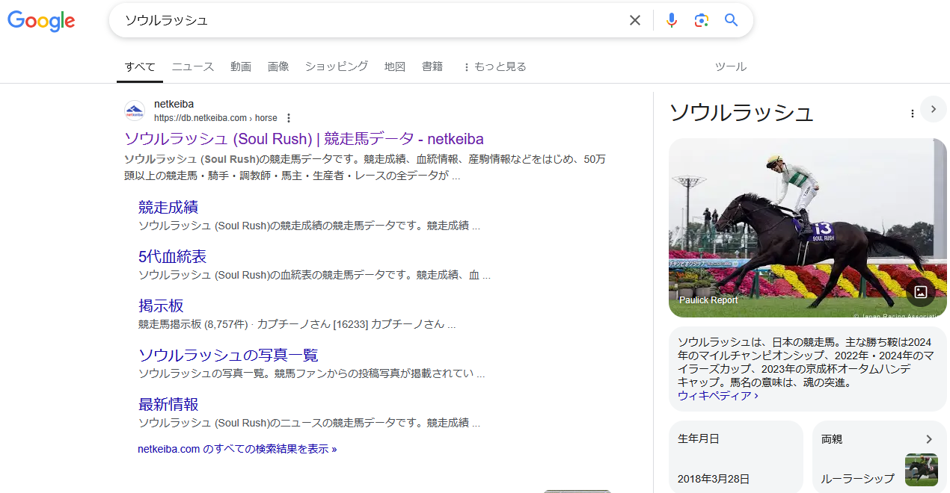Clear the search box with X icon

[x=634, y=20]
